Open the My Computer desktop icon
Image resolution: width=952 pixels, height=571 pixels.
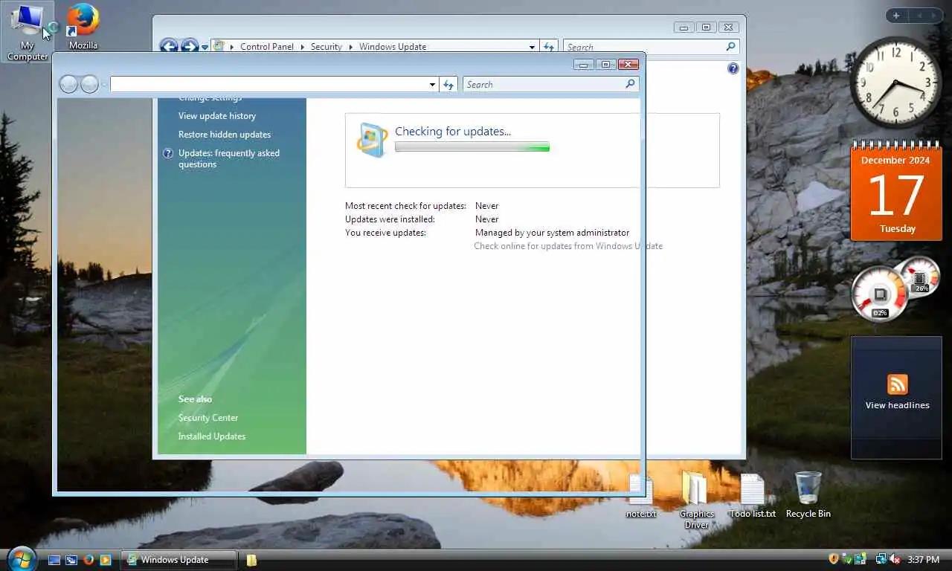(x=28, y=32)
